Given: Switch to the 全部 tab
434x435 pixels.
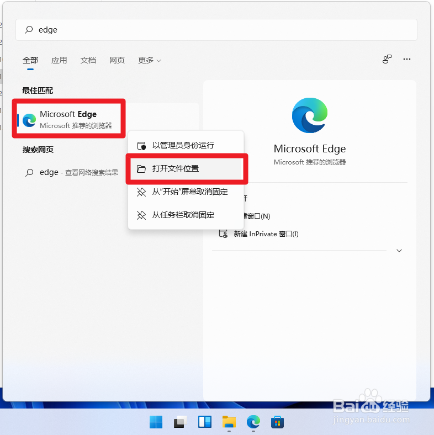Looking at the screenshot, I should 30,60.
